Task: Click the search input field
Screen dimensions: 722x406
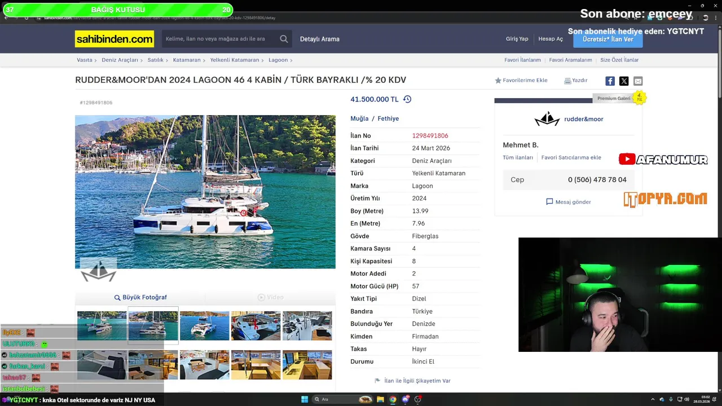Action: click(x=220, y=39)
